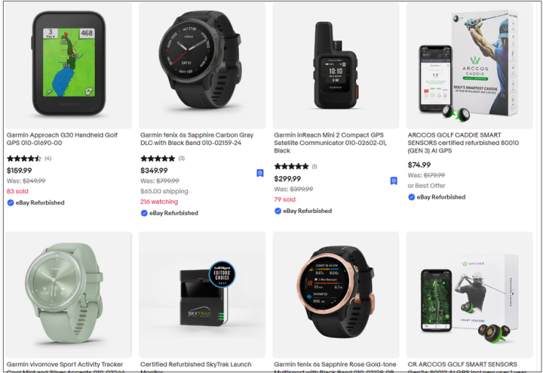Select the Garmin Approach G30 product image
543x373 pixels.
click(x=69, y=66)
